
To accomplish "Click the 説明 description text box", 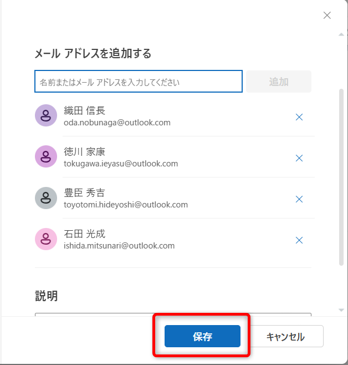I will tap(173, 315).
